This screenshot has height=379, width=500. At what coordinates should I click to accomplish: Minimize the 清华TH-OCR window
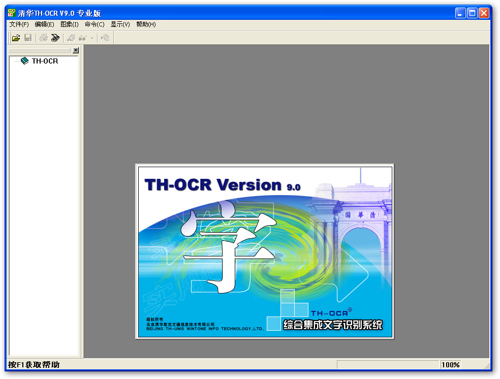460,13
